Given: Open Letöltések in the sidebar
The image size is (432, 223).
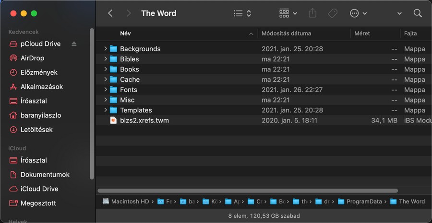Looking at the screenshot, I should pos(36,130).
